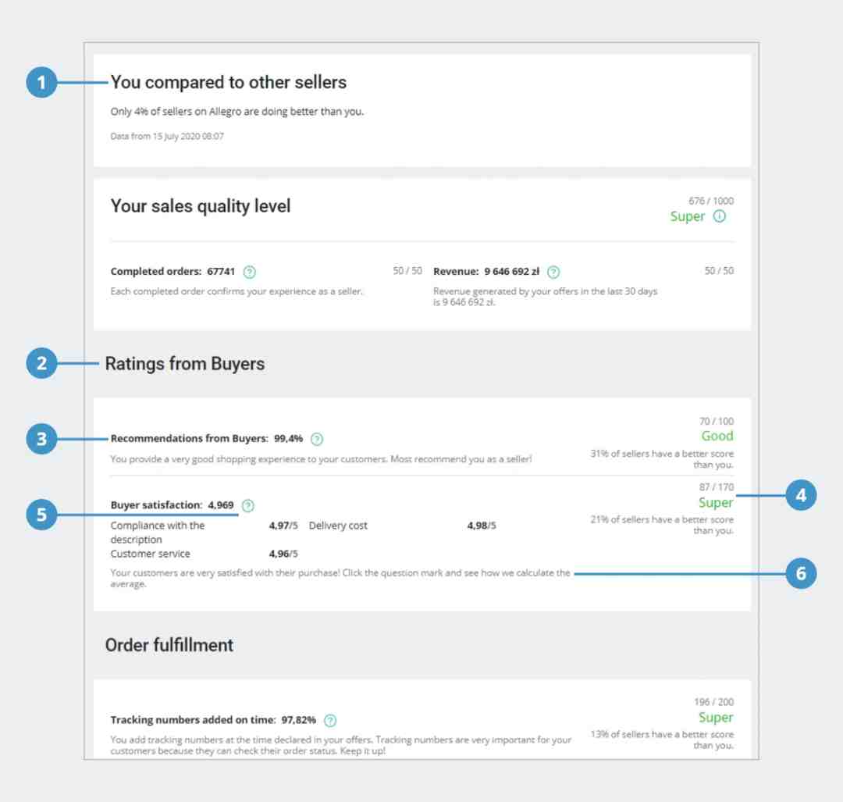Open help icon for Tracking numbers added on time
The image size is (843, 802).
[331, 720]
